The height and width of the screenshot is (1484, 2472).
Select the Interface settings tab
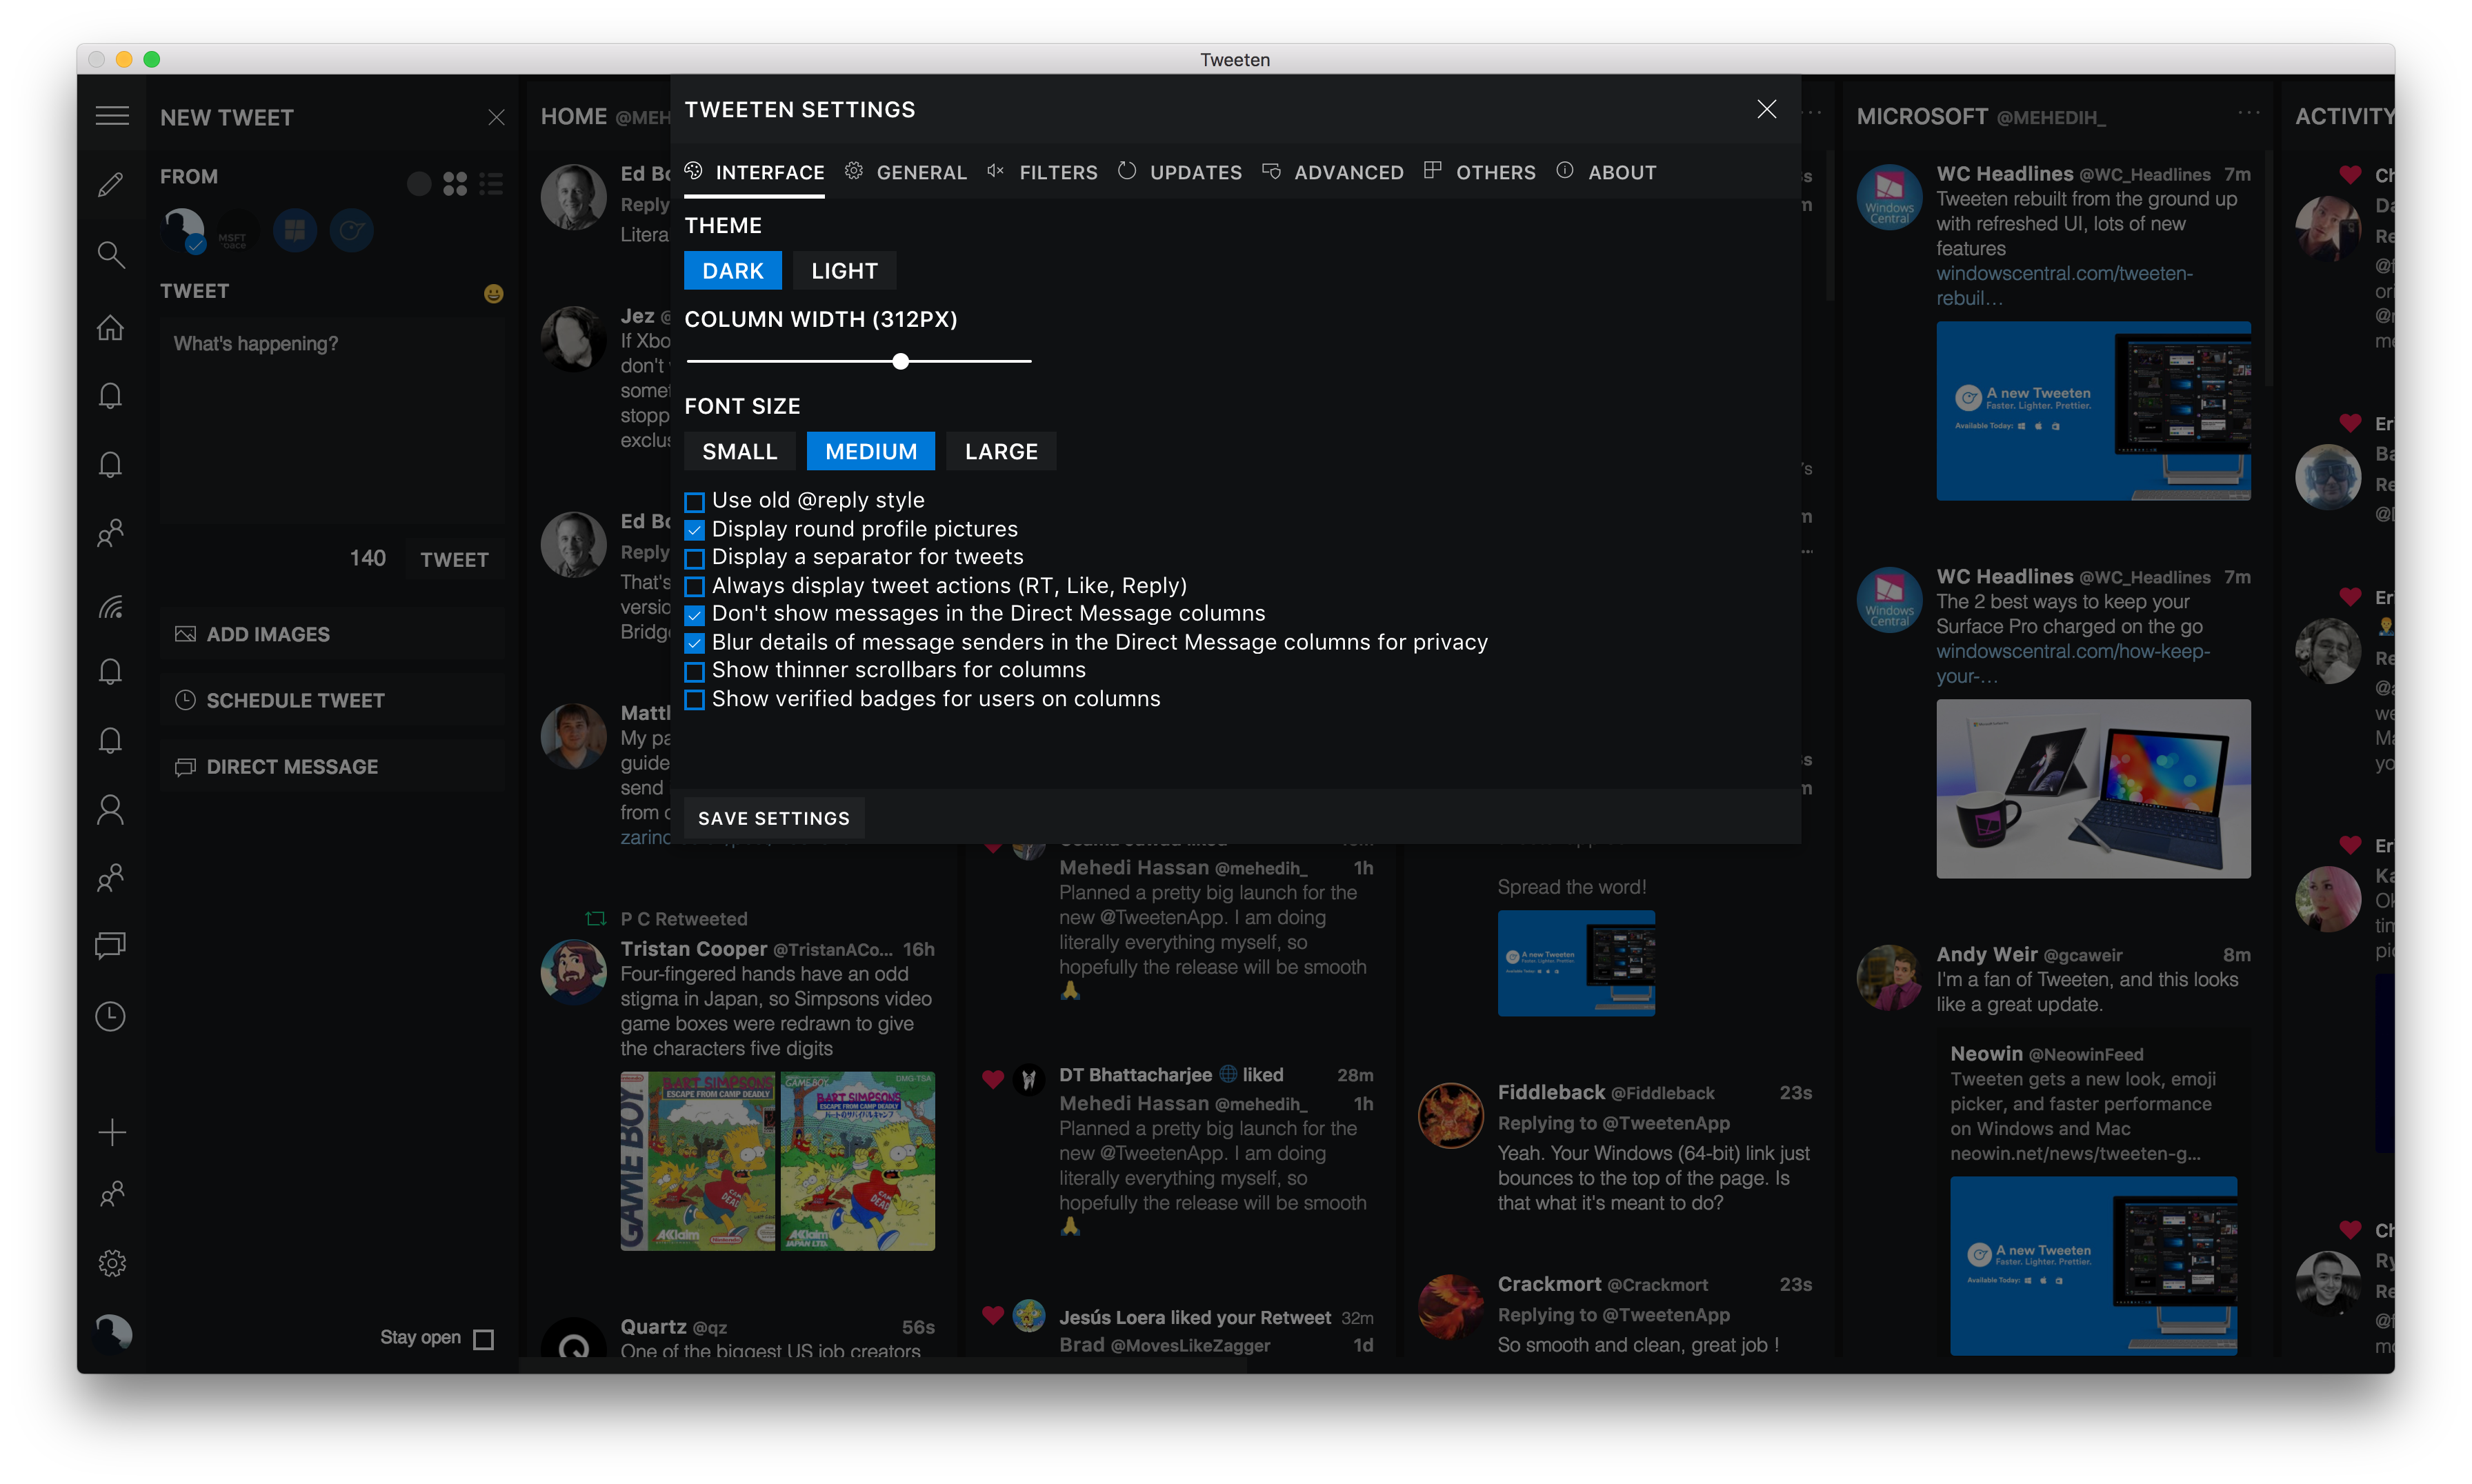755,172
